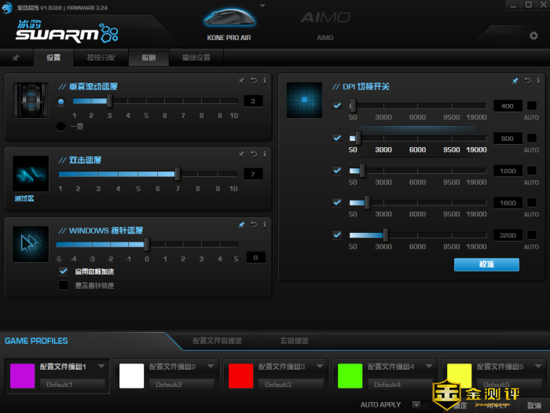Image resolution: width=550 pixels, height=413 pixels.
Task: Select the one-page scroll radio button
Action: 61,126
